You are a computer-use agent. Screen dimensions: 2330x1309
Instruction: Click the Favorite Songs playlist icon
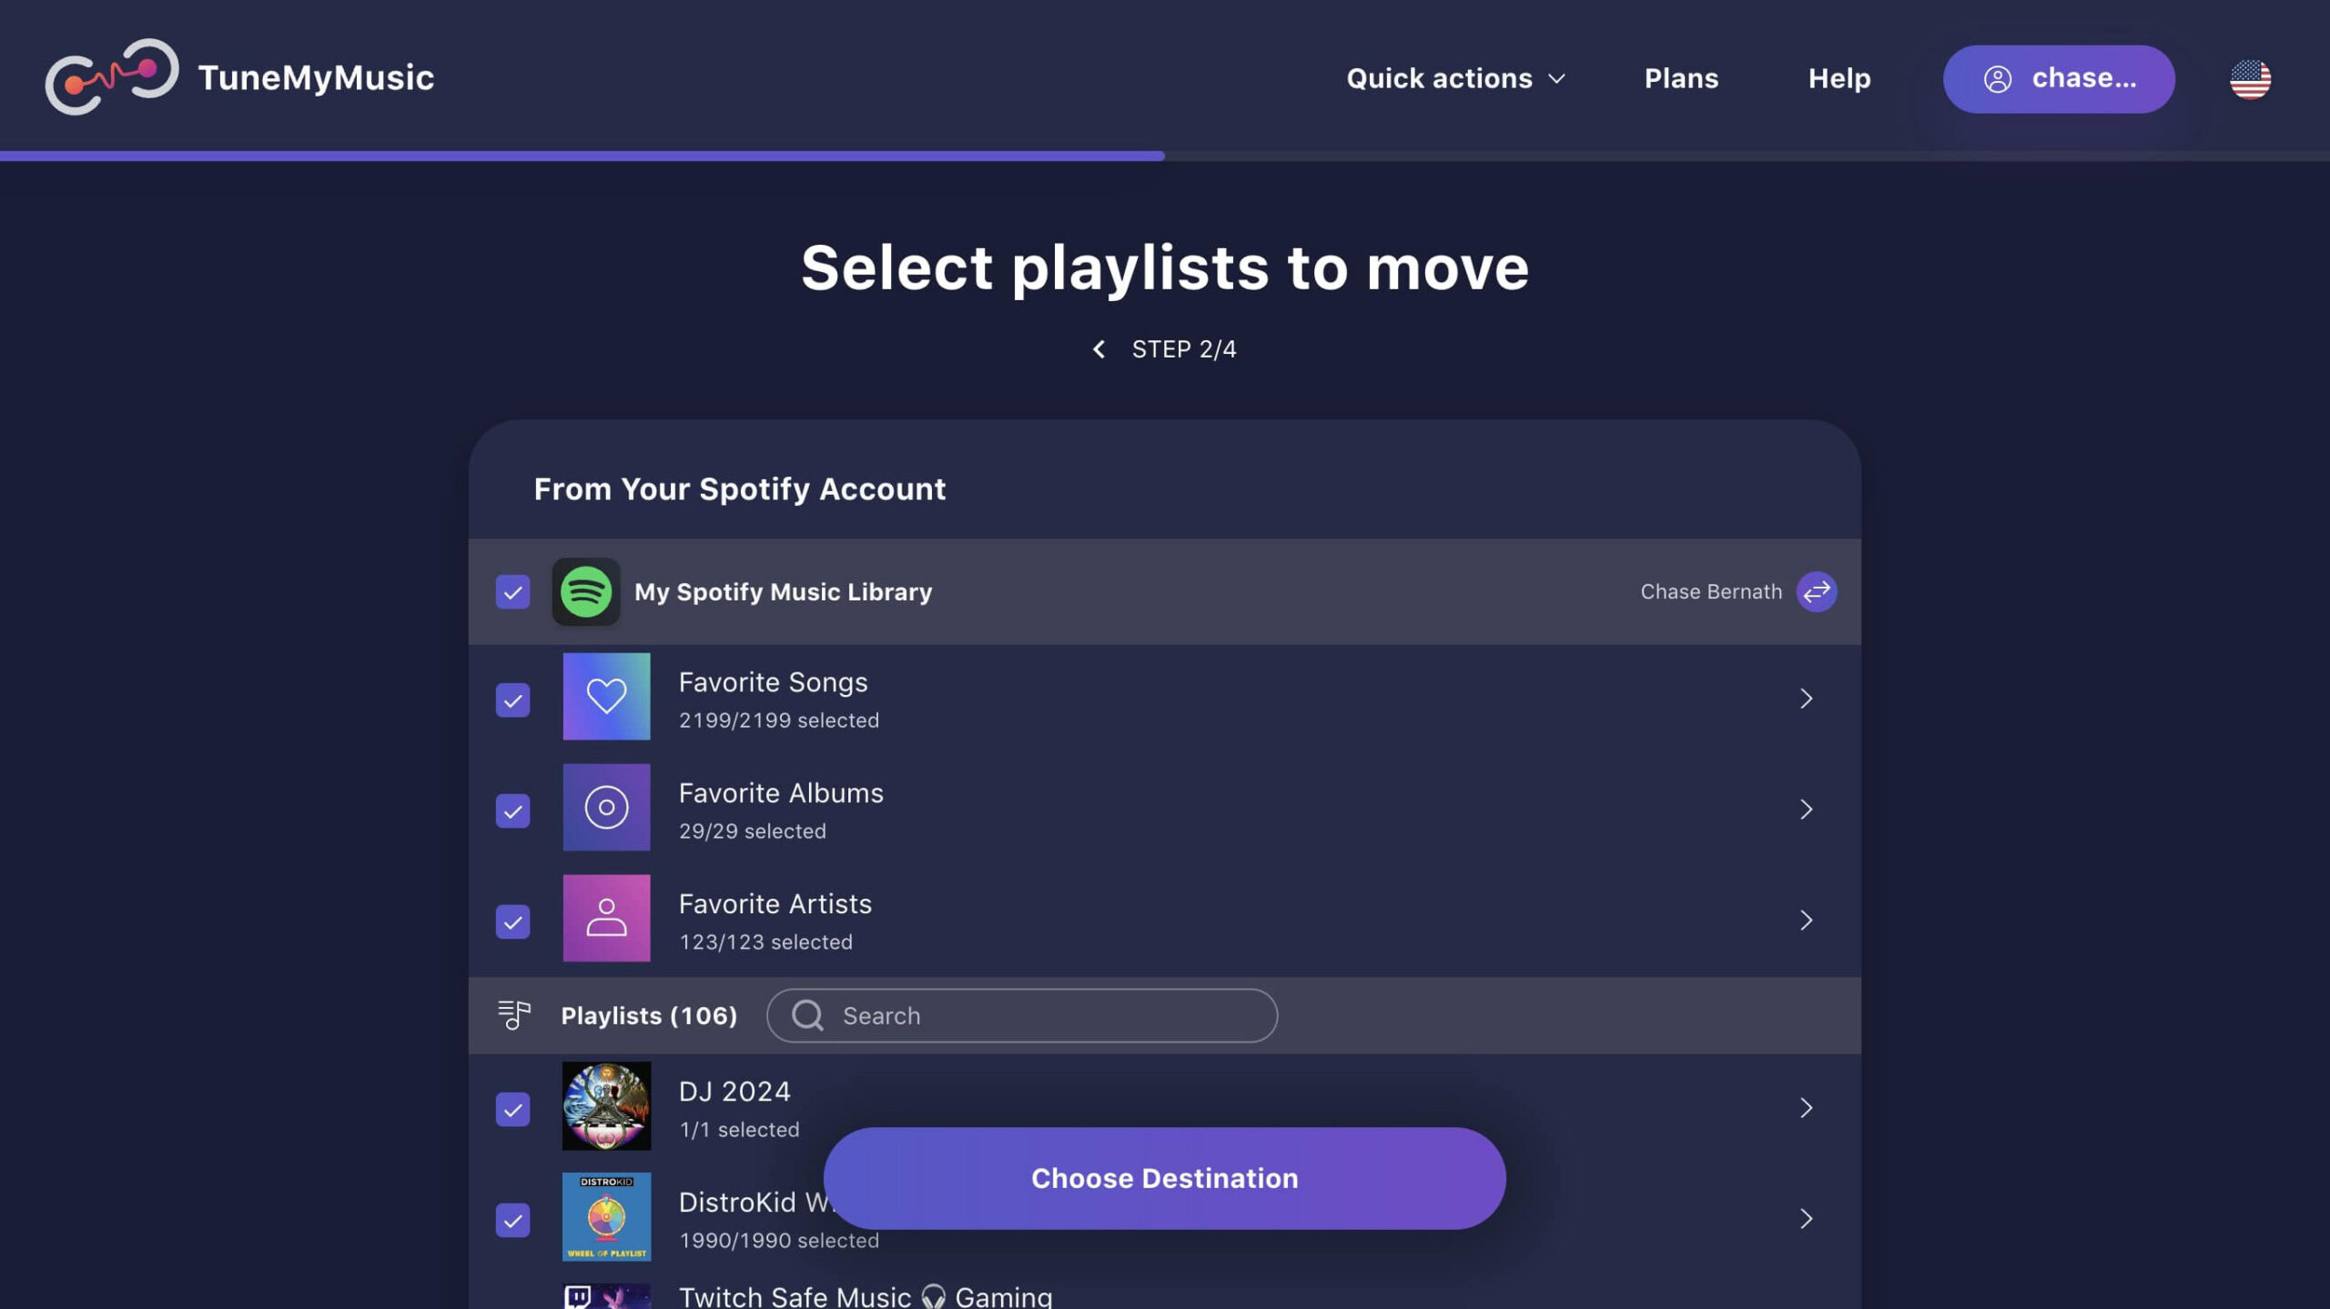(605, 696)
